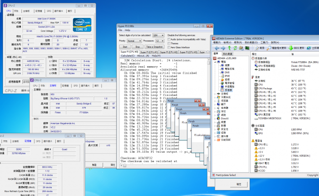Open the Processors 12 dropdown in Hyper PI

click(159, 41)
